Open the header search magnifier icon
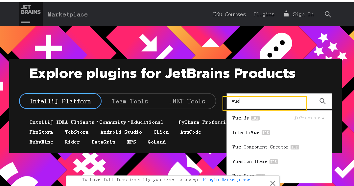The image size is (354, 186). (x=328, y=14)
